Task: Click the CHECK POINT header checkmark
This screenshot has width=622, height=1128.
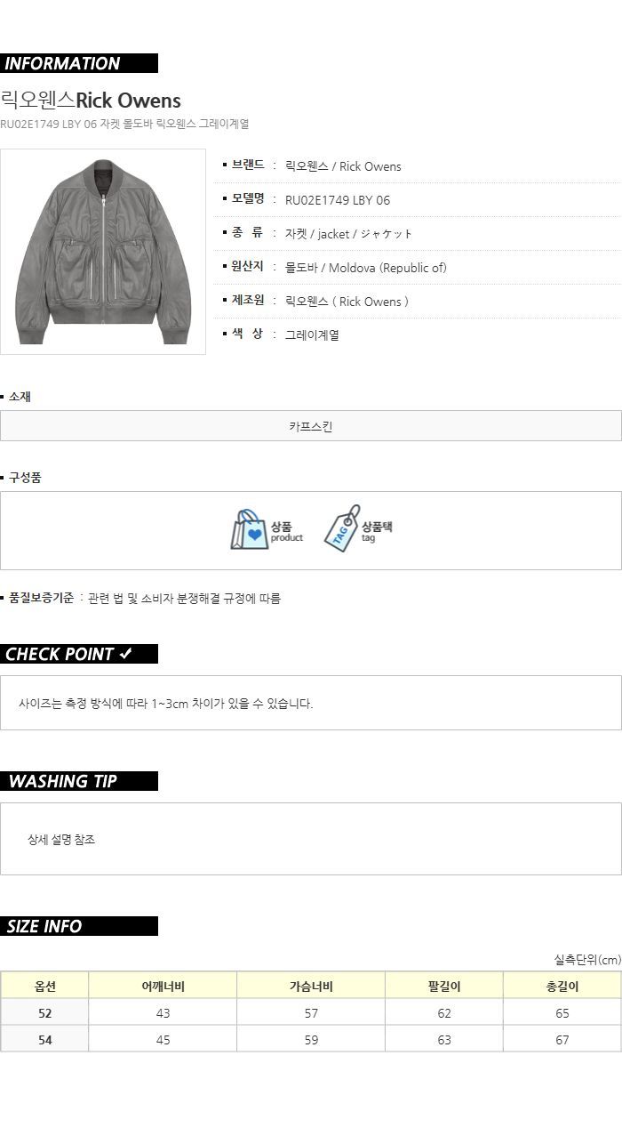Action: (x=126, y=654)
